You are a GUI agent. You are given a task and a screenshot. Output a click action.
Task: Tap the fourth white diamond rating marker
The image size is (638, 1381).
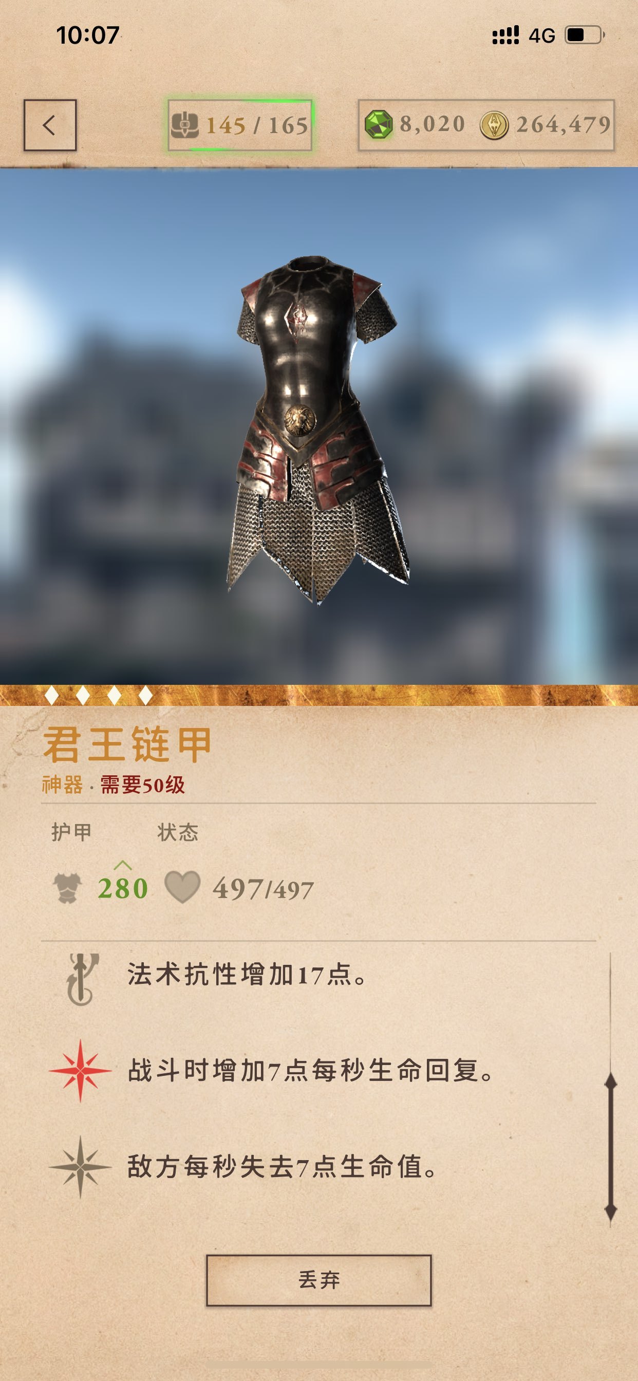pyautogui.click(x=145, y=695)
